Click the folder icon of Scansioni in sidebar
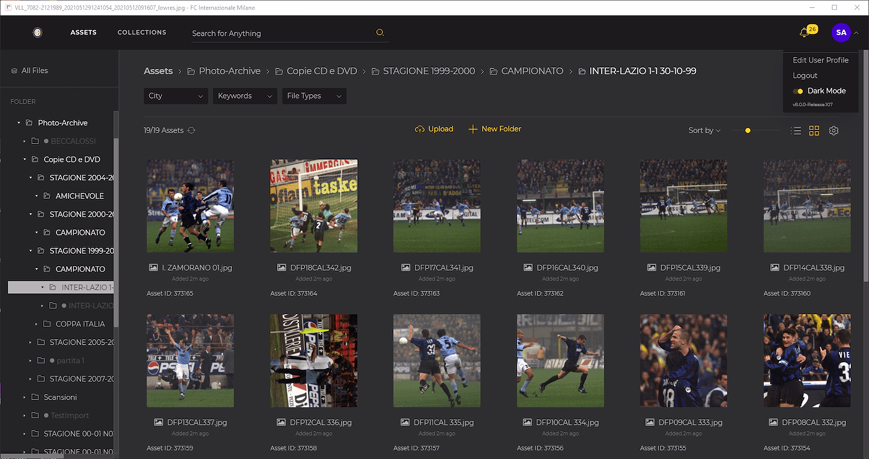Screen dimensions: 869x459 click(35, 397)
